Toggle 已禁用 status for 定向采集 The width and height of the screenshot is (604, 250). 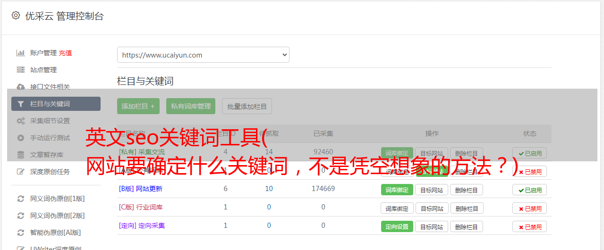530,226
